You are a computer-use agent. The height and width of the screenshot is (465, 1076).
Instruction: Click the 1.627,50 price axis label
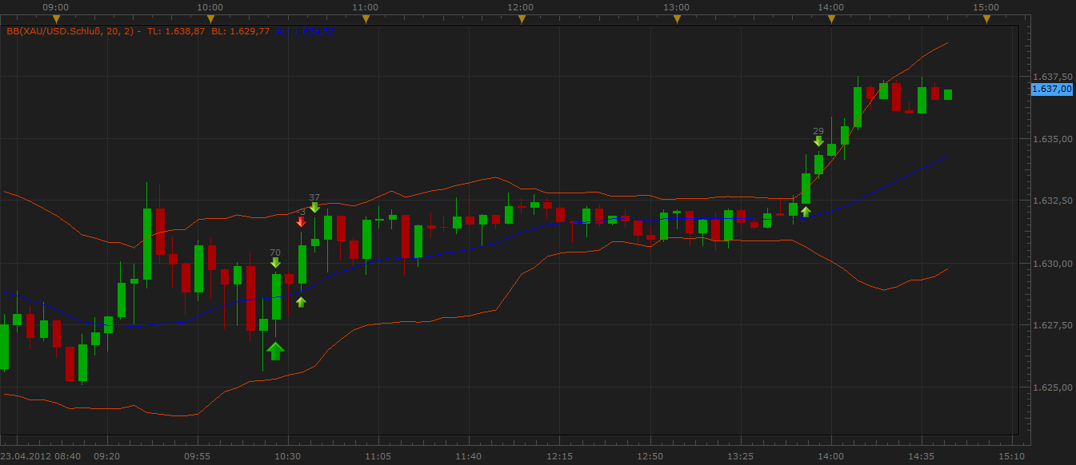point(1052,325)
